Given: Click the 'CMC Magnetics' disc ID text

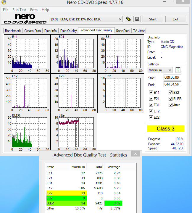Looking at the screenshot, I should pyautogui.click(x=172, y=47).
